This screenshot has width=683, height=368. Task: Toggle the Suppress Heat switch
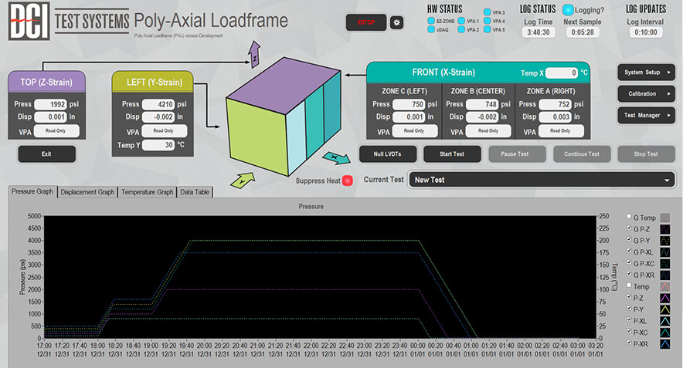tap(348, 181)
